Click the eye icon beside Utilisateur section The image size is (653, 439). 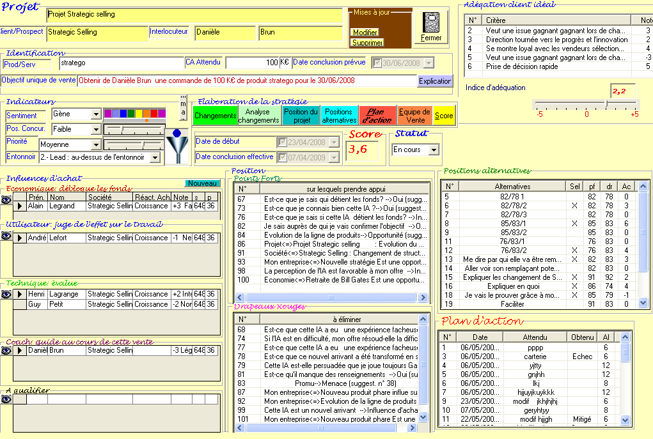(x=6, y=236)
